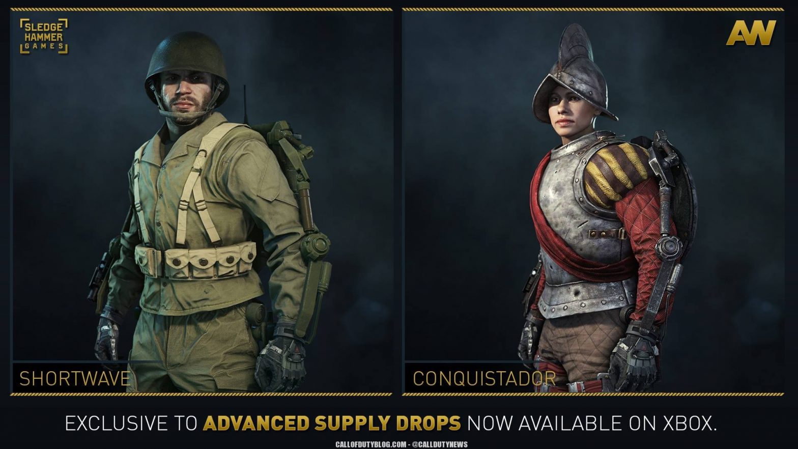Click the CALLOFDUTYBLOG.COM link
The height and width of the screenshot is (449, 798).
[x=371, y=444]
